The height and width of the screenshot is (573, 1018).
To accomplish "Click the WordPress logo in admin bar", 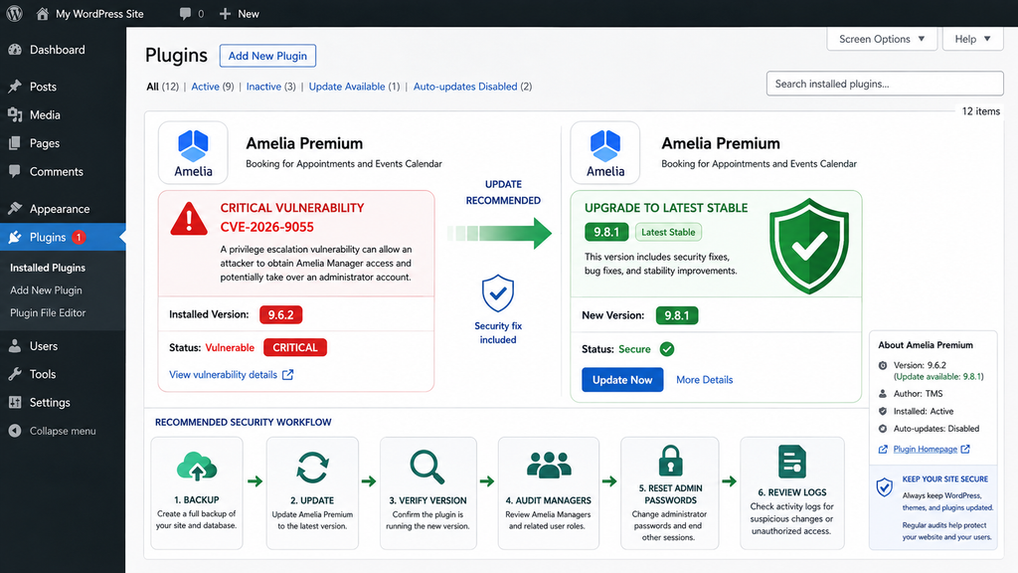I will (x=14, y=13).
